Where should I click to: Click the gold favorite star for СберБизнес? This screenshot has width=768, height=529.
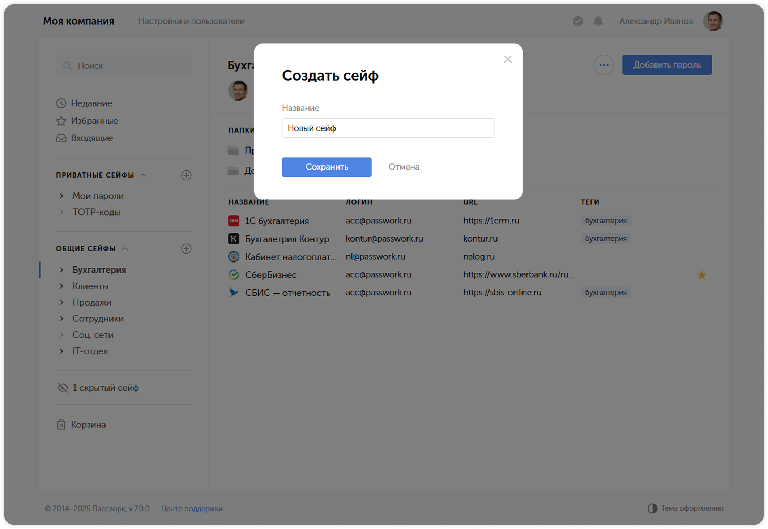(x=701, y=275)
